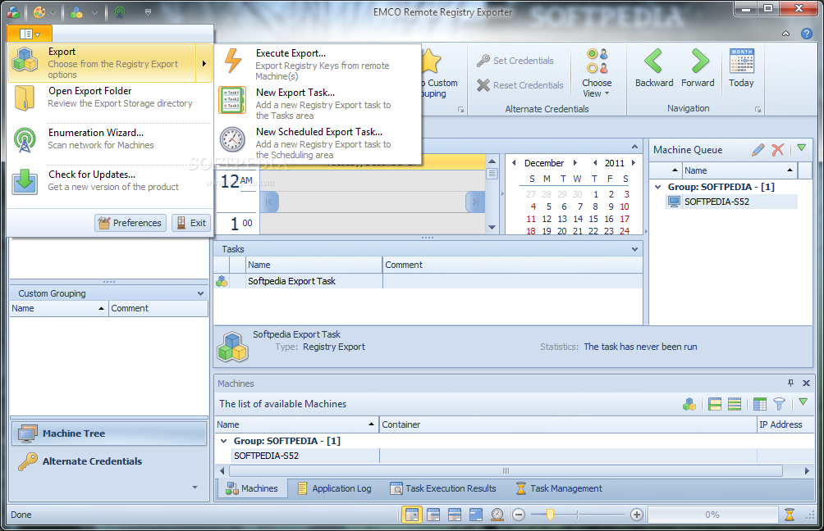Click Set Credentials in the ribbon
This screenshot has width=824, height=531.
[x=515, y=61]
